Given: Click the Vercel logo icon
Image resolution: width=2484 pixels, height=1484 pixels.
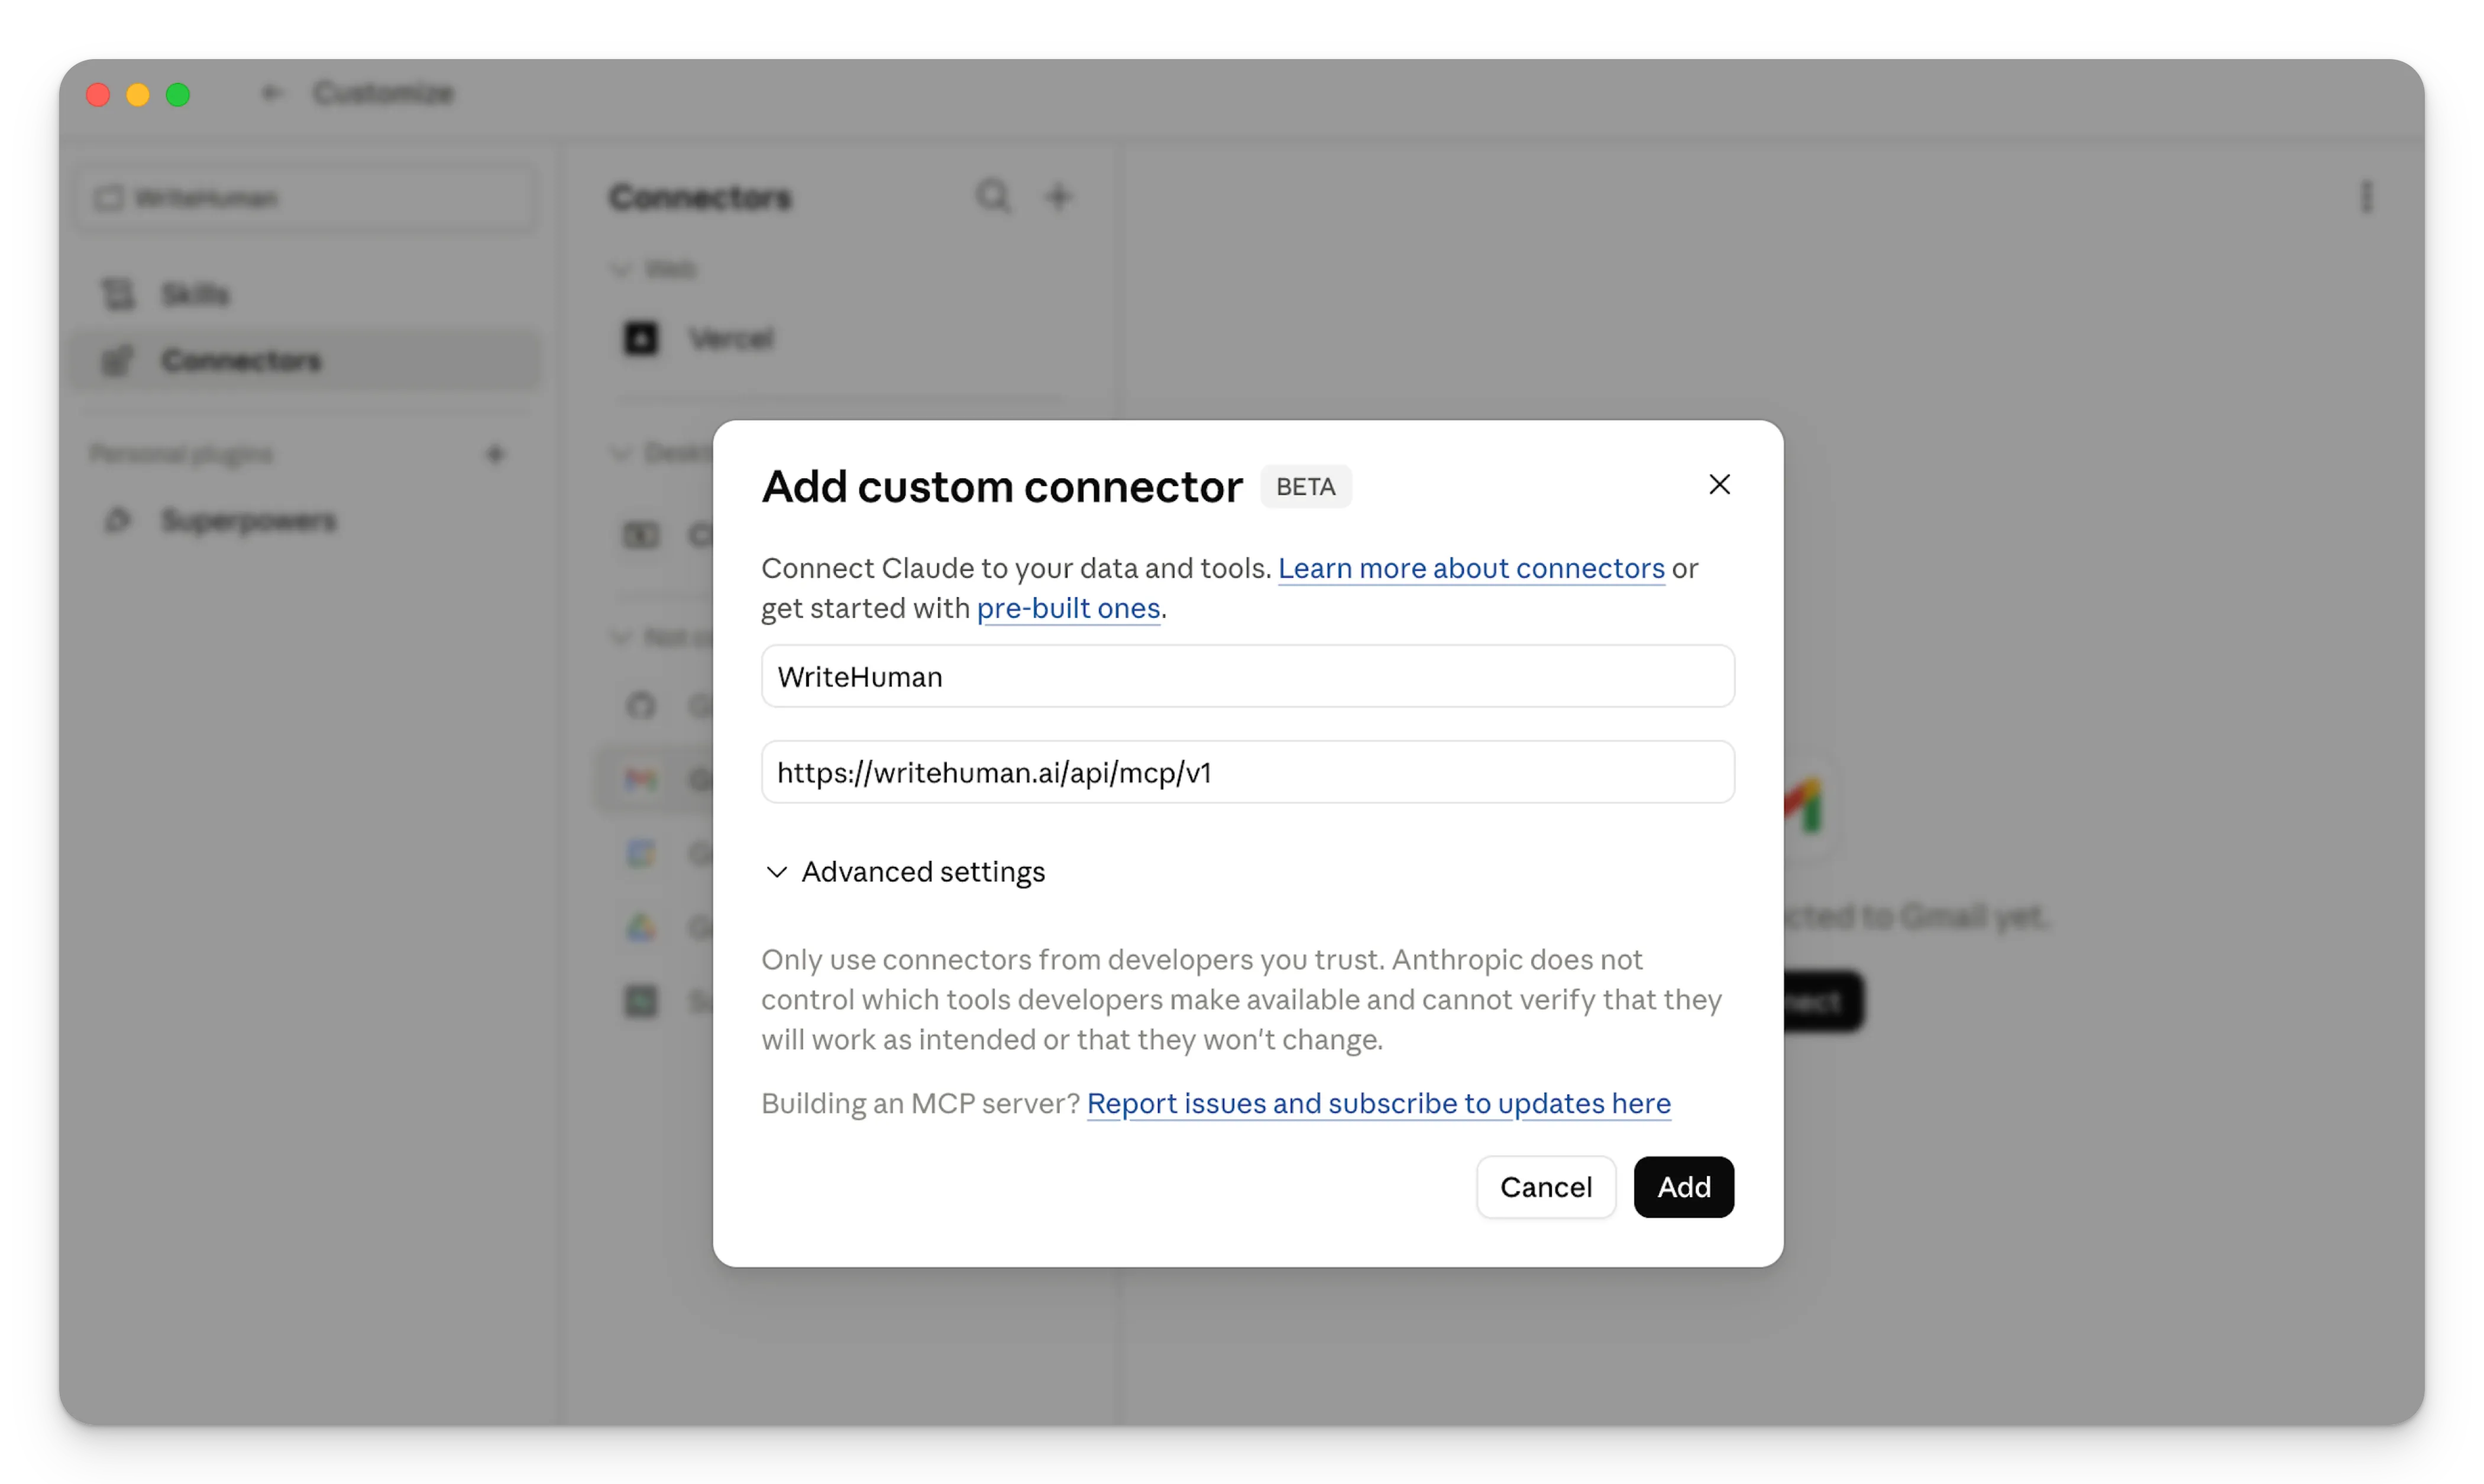Looking at the screenshot, I should [641, 338].
